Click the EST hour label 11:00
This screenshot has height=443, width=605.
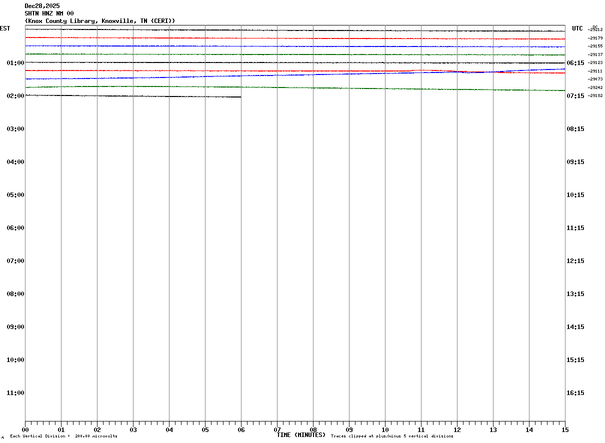[x=15, y=393]
